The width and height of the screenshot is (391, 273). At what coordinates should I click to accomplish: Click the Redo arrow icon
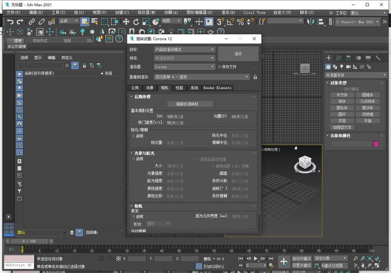pos(20,22)
